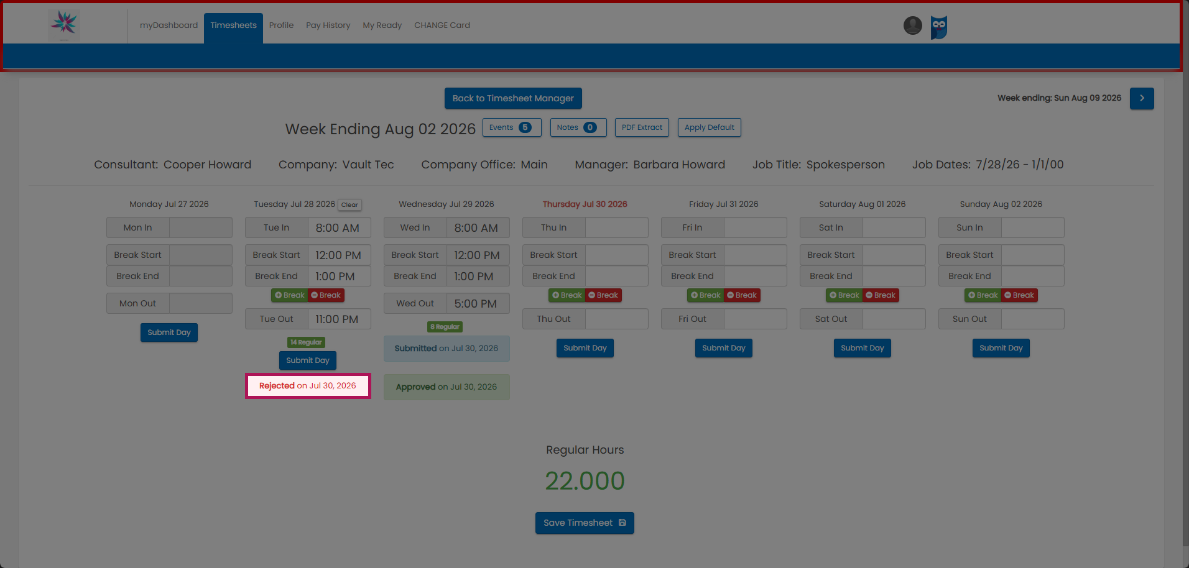Open the CHANGE Card tab
1189x568 pixels.
(442, 25)
